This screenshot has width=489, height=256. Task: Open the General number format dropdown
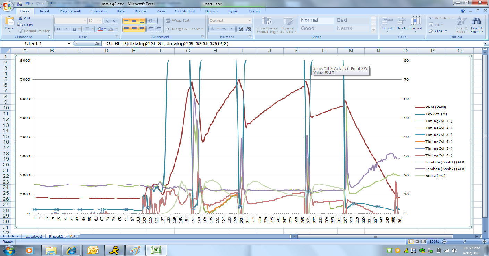tap(249, 21)
